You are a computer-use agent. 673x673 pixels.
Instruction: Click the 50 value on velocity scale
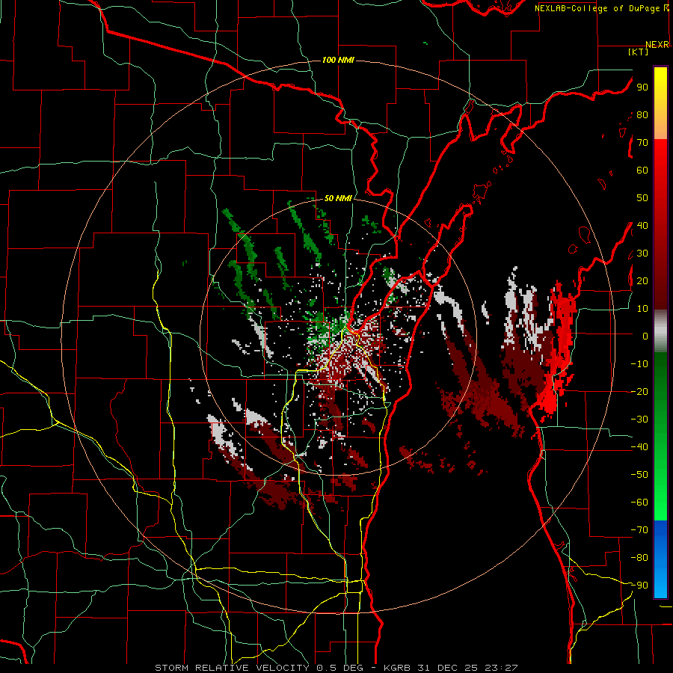pos(642,198)
